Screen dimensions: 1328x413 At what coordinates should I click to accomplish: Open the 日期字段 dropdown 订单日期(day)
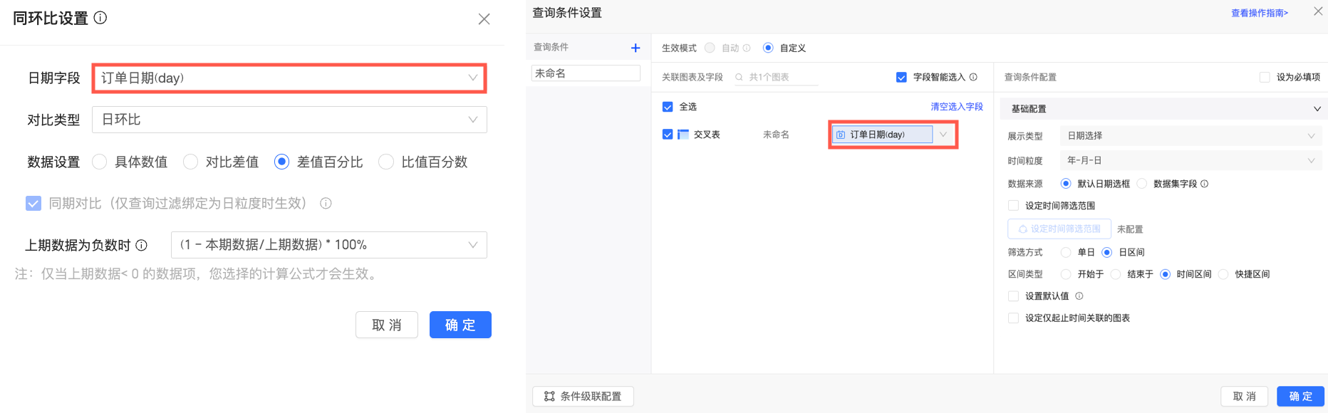(289, 78)
